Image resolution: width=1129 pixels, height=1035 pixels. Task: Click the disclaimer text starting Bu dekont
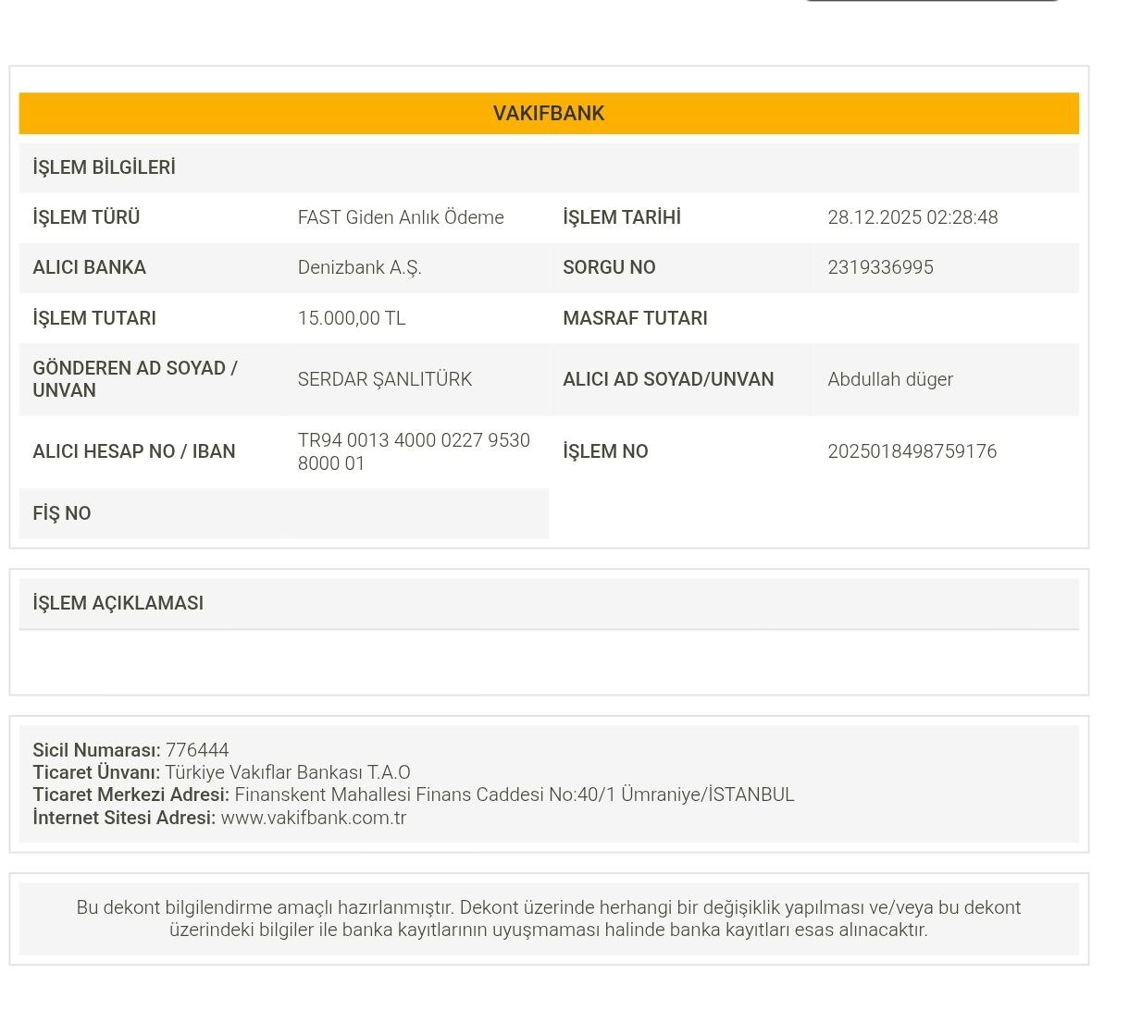[x=549, y=918]
